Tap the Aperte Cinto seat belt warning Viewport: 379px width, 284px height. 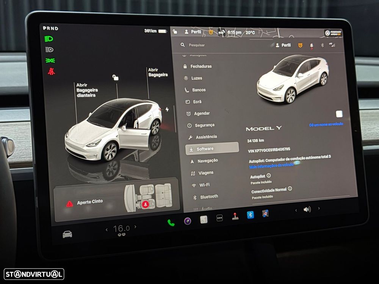[90, 202]
